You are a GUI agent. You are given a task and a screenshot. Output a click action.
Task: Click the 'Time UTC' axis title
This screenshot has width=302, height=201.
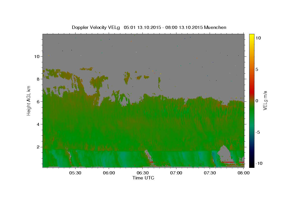(x=143, y=178)
